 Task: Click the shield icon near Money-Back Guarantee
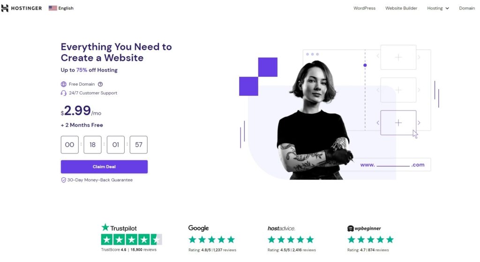[63, 180]
